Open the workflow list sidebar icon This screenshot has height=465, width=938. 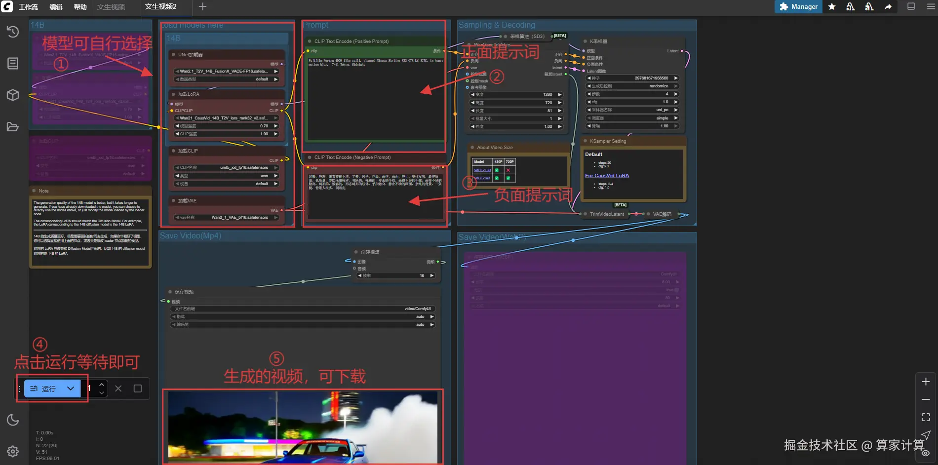pyautogui.click(x=13, y=63)
